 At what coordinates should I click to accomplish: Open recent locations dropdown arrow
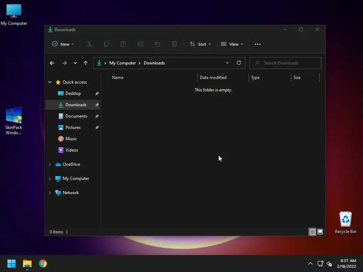[75, 63]
